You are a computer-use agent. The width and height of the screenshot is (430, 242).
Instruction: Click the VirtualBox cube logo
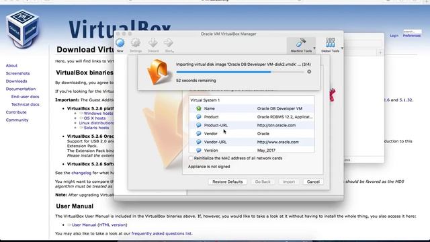click(22, 28)
